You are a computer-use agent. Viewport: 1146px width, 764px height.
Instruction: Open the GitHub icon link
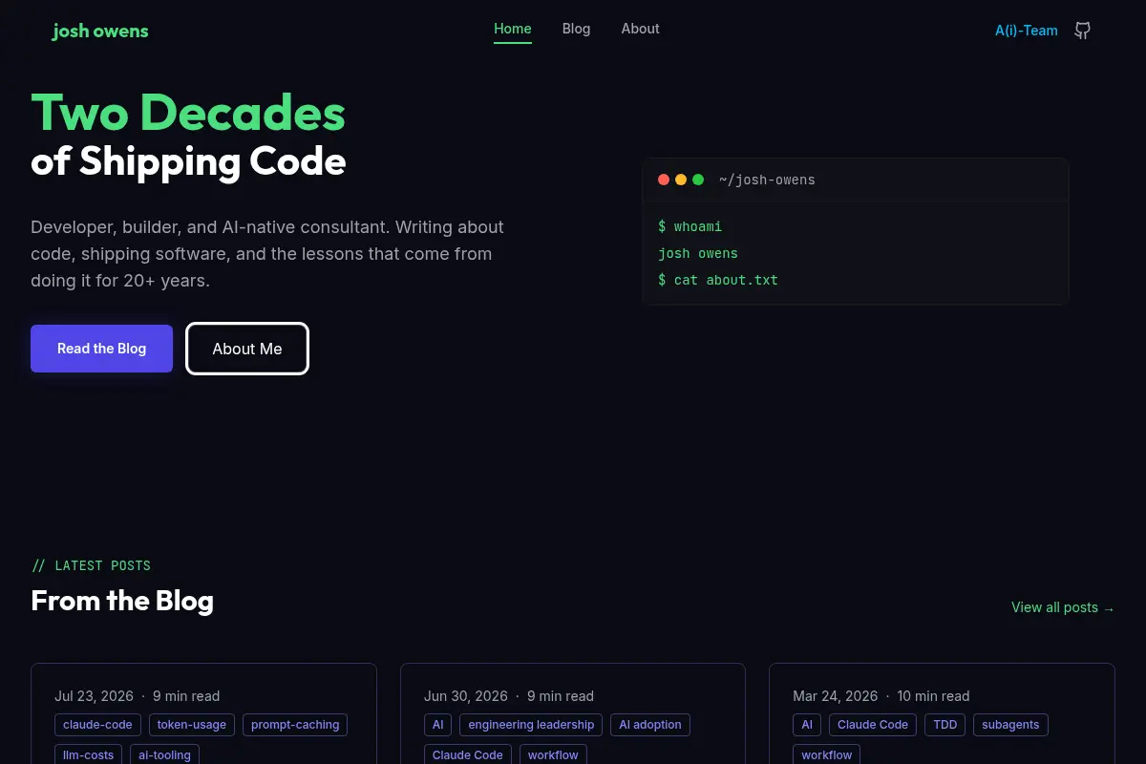1082,31
